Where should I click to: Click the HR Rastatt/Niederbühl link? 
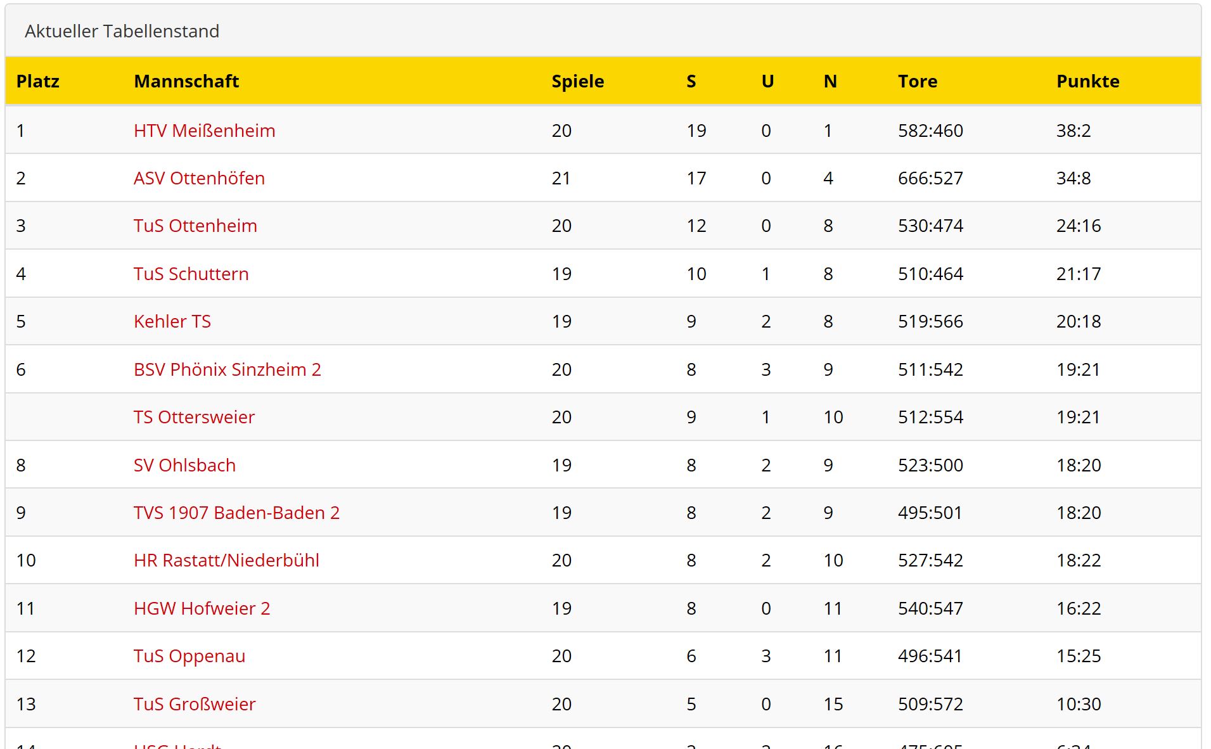[226, 560]
